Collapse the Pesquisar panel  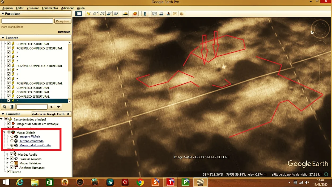(3, 14)
